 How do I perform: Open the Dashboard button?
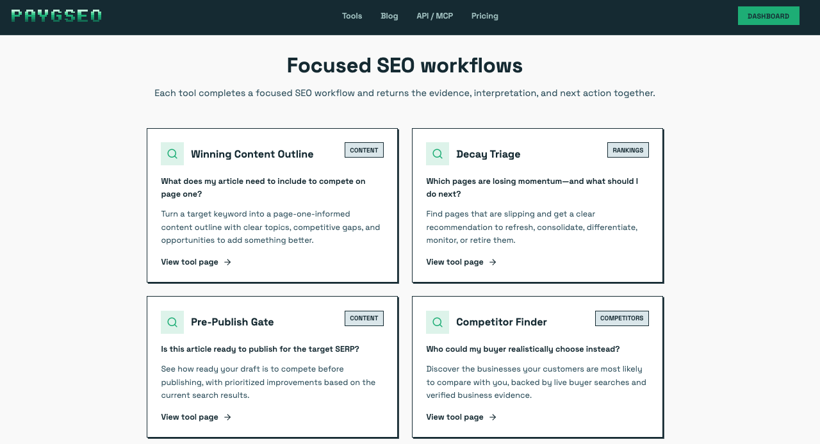click(x=769, y=16)
